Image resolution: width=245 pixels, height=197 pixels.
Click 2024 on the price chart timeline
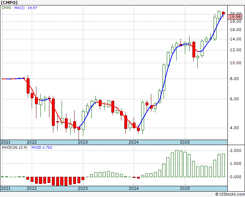(134, 142)
